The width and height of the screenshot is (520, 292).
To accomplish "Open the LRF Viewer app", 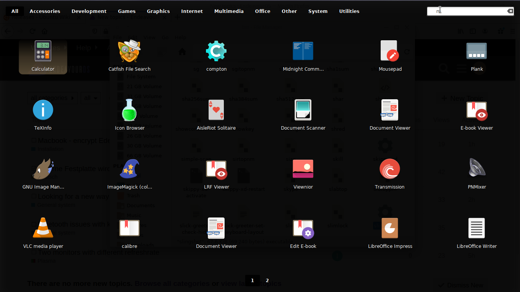I will click(x=216, y=174).
